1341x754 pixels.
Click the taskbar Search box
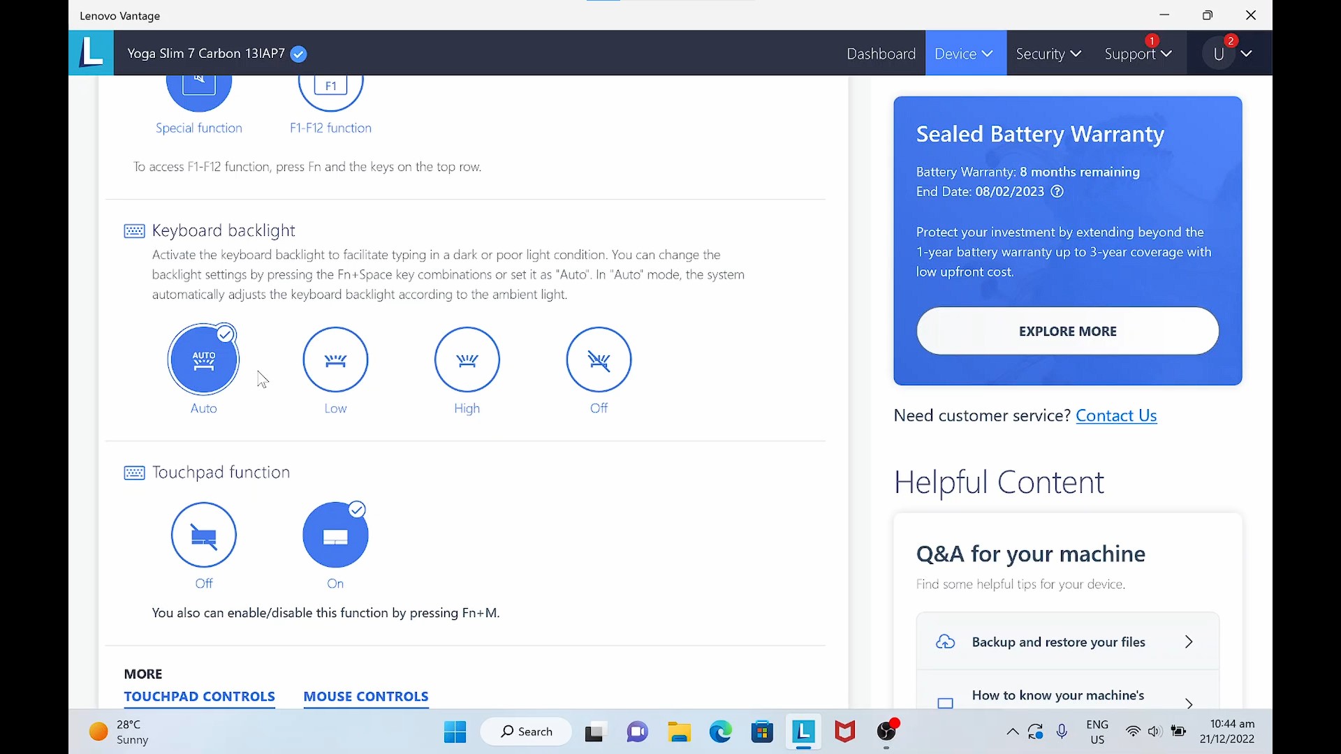[526, 732]
